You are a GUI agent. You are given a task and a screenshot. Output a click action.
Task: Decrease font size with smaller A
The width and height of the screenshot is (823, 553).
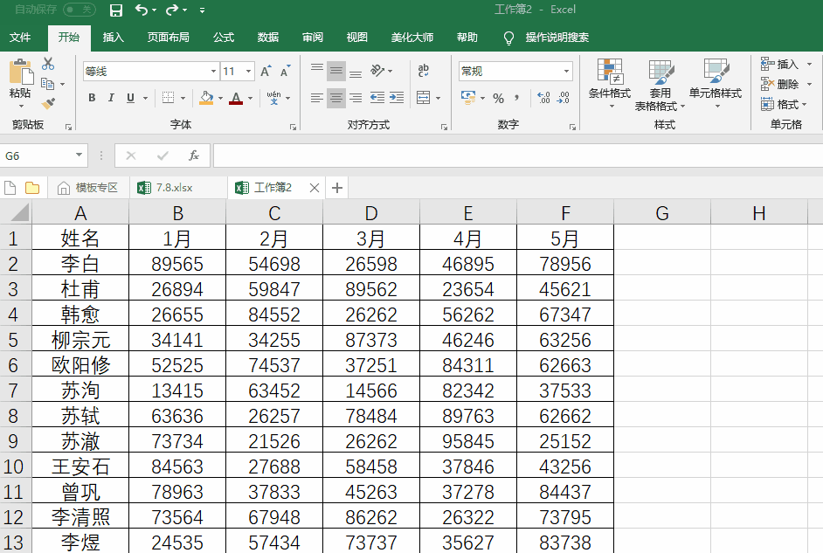click(285, 71)
